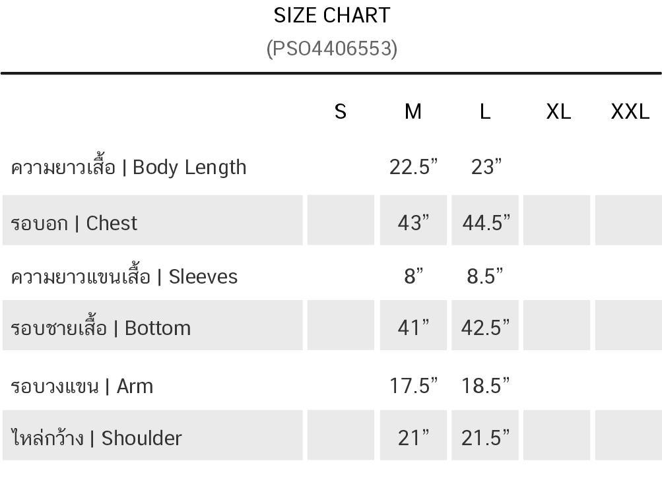Click the SIZE CHART title
This screenshot has width=662, height=492.
coord(332,15)
